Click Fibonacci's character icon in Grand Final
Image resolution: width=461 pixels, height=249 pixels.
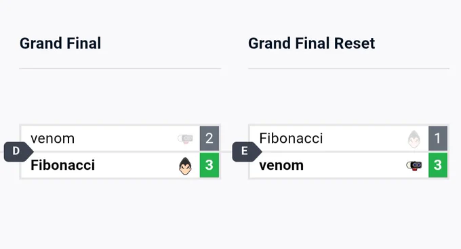tap(185, 166)
